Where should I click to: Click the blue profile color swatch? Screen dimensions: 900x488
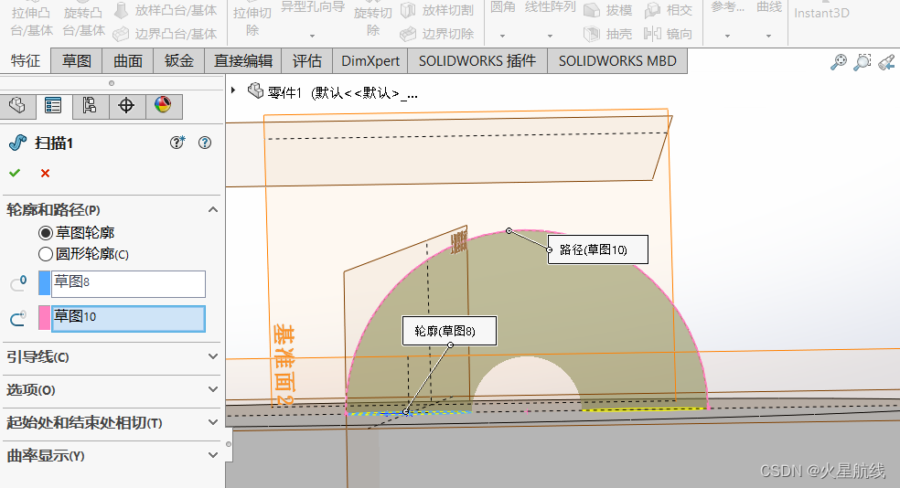(44, 283)
